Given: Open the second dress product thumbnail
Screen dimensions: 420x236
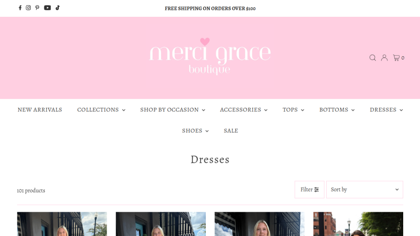Looking at the screenshot, I should (161, 224).
